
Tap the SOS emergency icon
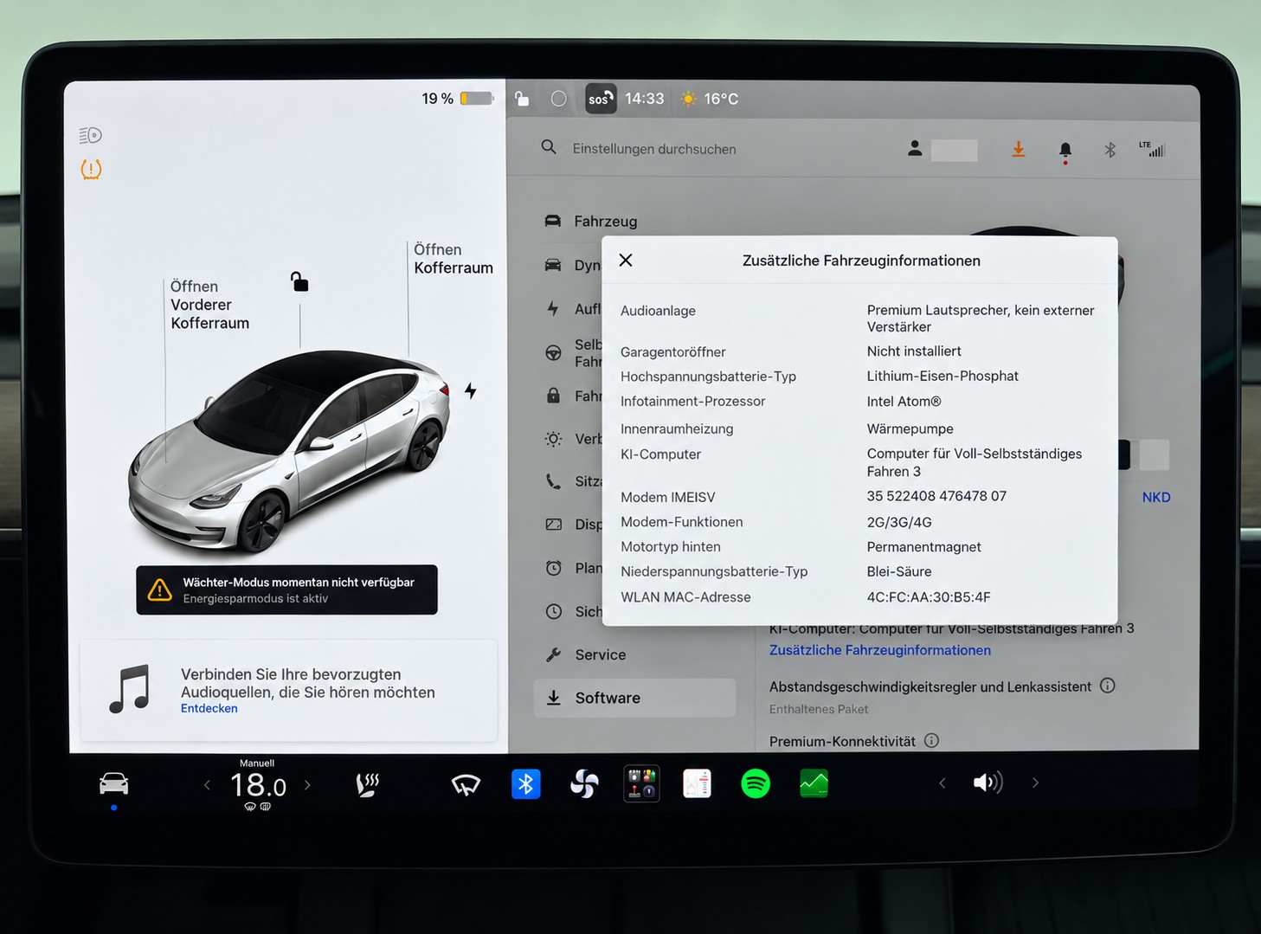pyautogui.click(x=601, y=99)
